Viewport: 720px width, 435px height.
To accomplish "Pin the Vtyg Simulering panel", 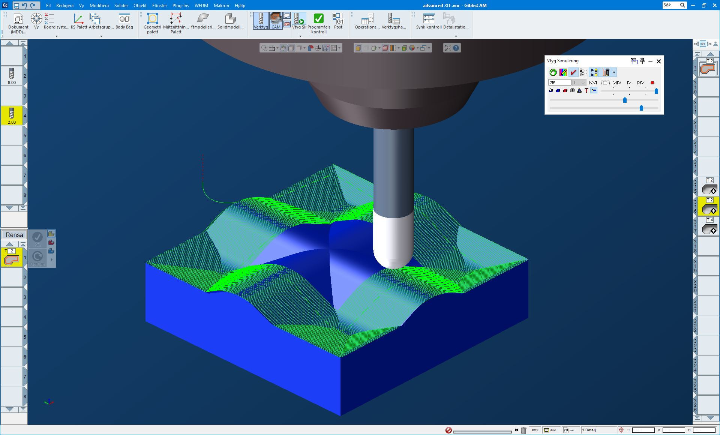I will (642, 61).
